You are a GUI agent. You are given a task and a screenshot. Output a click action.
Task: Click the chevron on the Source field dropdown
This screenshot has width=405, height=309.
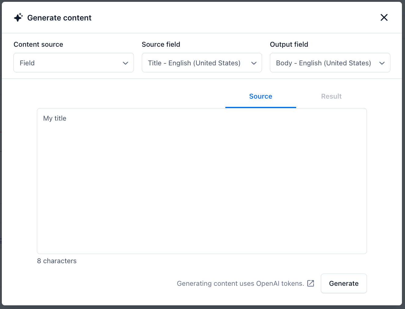point(254,63)
